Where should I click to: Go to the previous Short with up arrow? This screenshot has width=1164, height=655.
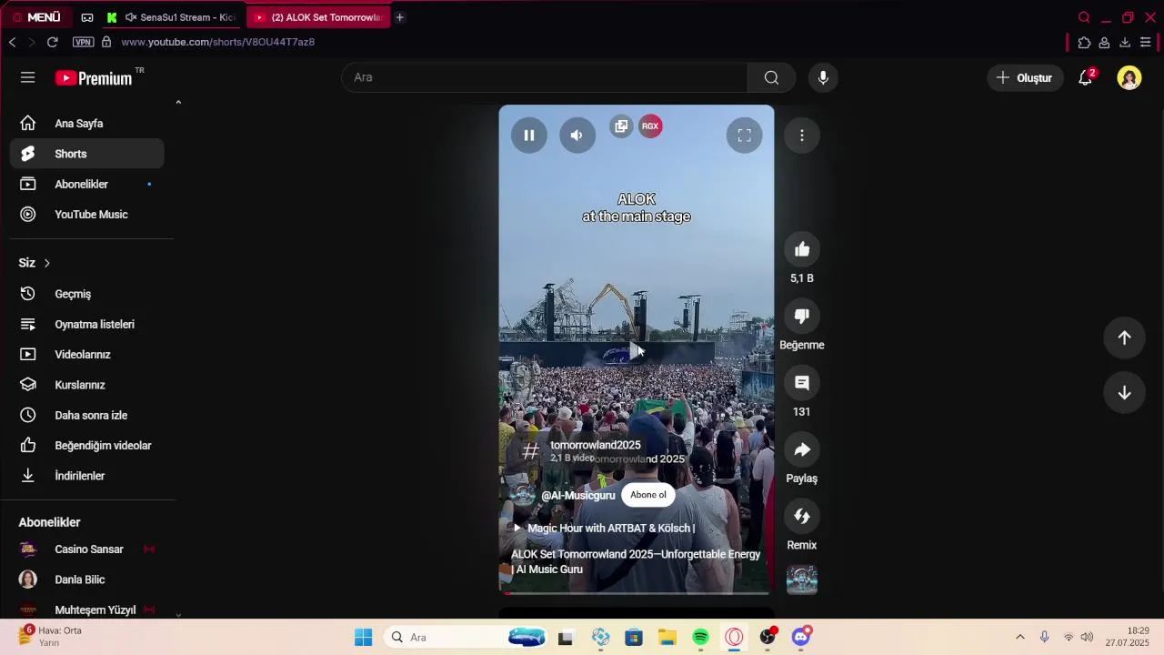click(1124, 338)
